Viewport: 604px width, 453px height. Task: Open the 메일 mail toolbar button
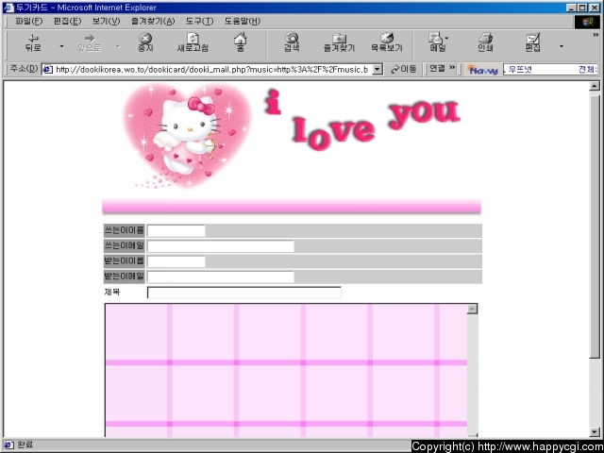pyautogui.click(x=438, y=42)
